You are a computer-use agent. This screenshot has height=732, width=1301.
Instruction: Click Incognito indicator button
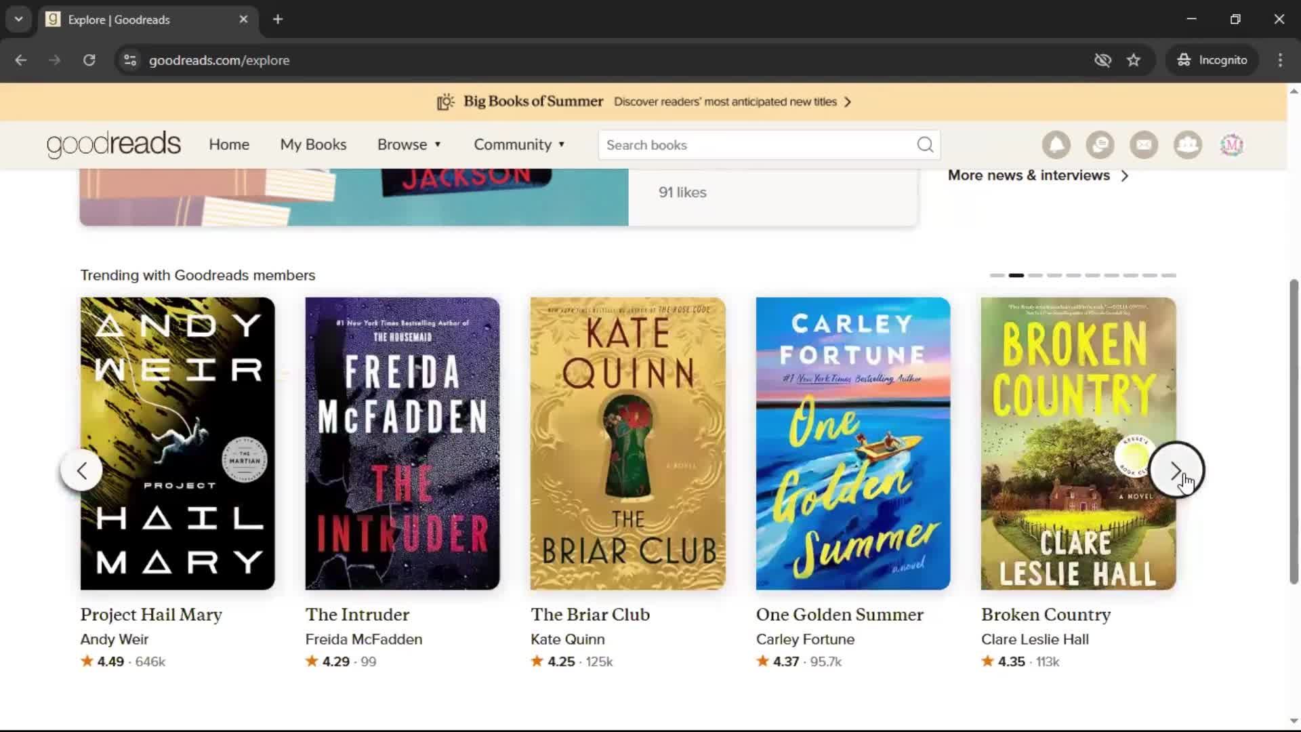(x=1212, y=60)
